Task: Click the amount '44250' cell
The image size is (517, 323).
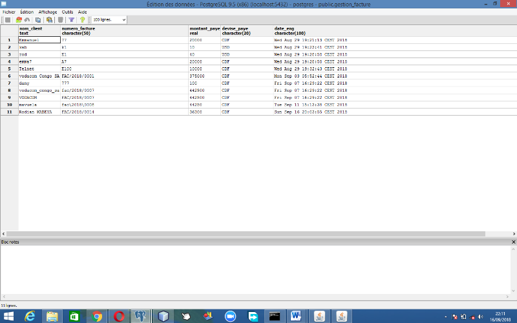Action: [x=204, y=105]
